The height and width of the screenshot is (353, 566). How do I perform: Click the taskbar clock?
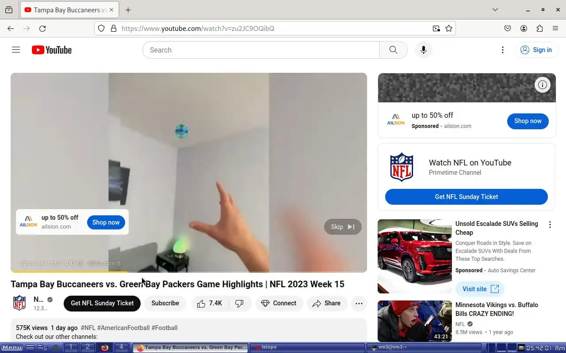point(546,348)
